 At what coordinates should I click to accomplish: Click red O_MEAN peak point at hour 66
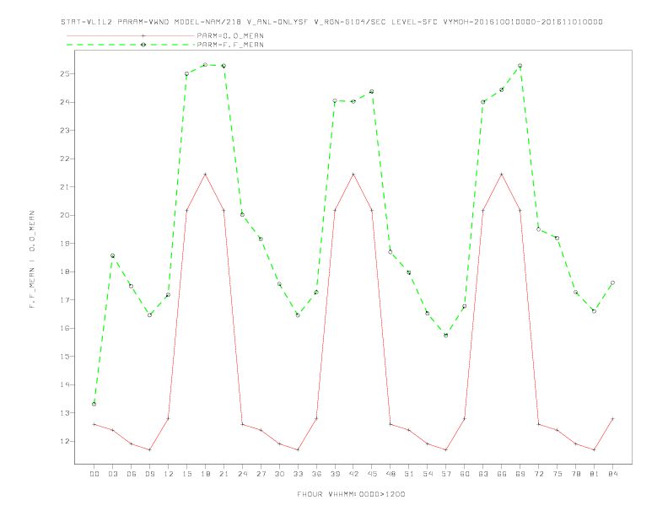pos(502,175)
